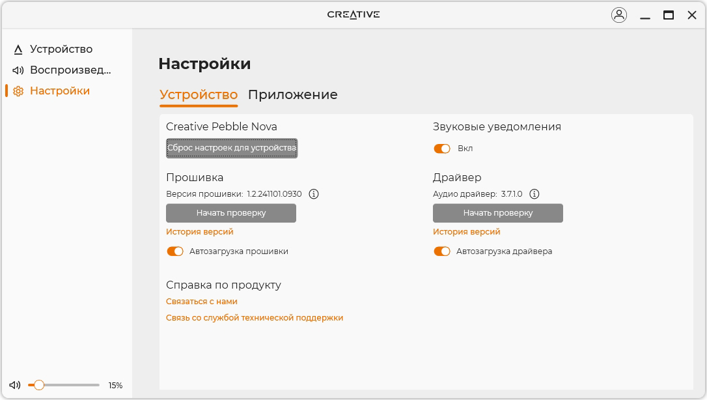Click the volume slider track
Viewport: 707px width, 400px height.
[x=72, y=385]
